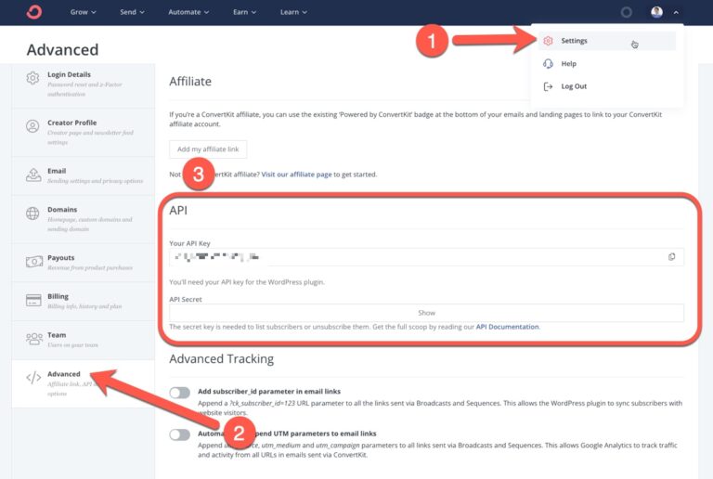713x479 pixels.
Task: Open the Grow dropdown menu
Action: [x=83, y=12]
